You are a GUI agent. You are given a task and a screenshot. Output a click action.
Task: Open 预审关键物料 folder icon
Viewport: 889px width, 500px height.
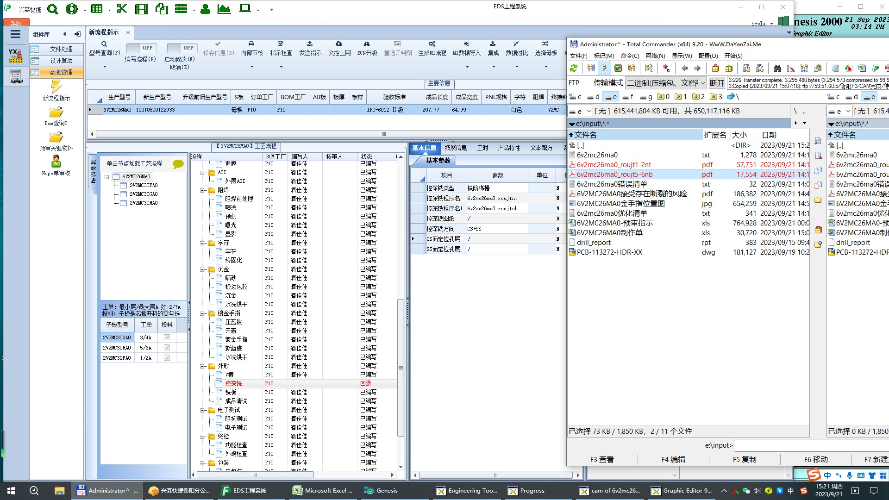coord(56,137)
